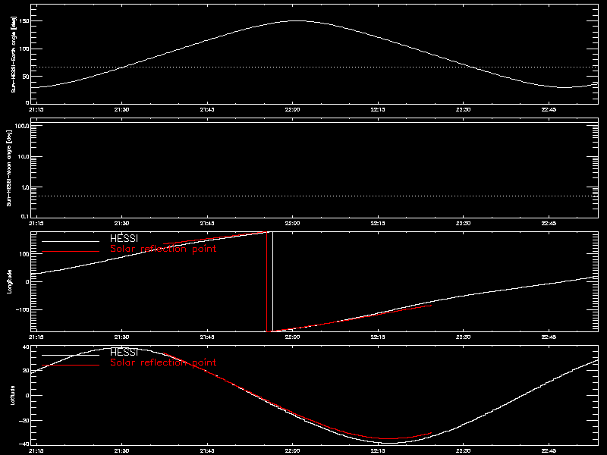Click the 22:45 time label under Latitude plot
This screenshot has width=607, height=455.
(549, 450)
